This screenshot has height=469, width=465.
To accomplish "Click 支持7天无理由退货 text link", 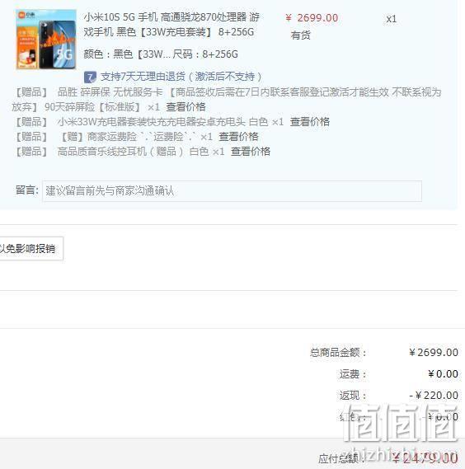I will (181, 77).
